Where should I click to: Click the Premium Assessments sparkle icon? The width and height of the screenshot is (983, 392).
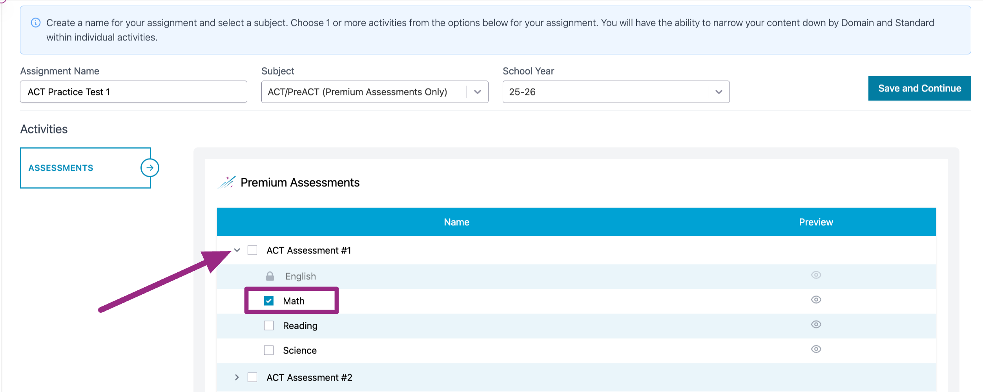click(x=227, y=182)
